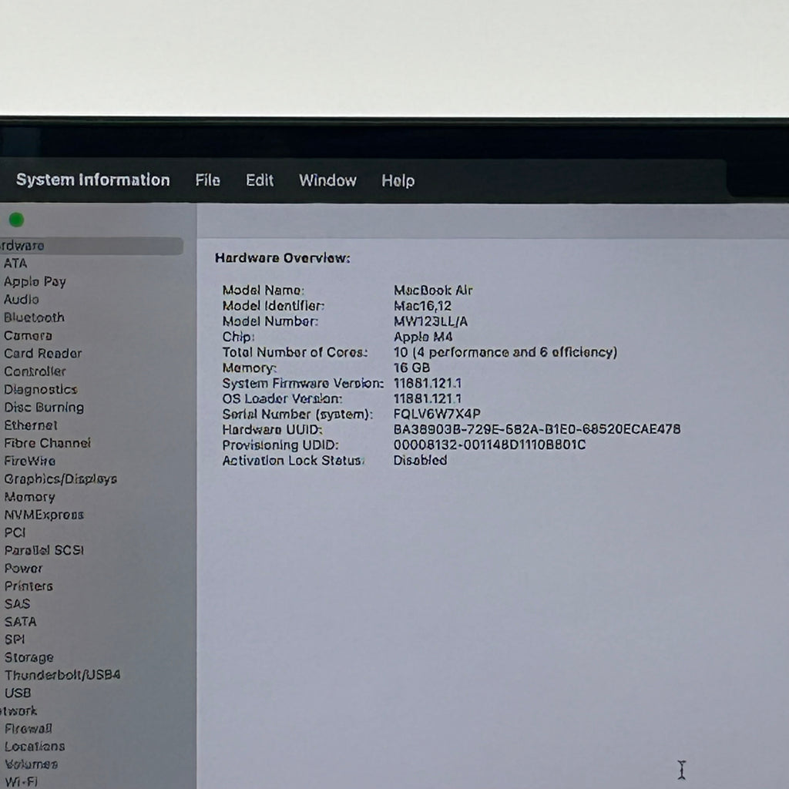This screenshot has width=789, height=789.
Task: Select Thunderbolt/USB4 in the sidebar
Action: (x=62, y=675)
